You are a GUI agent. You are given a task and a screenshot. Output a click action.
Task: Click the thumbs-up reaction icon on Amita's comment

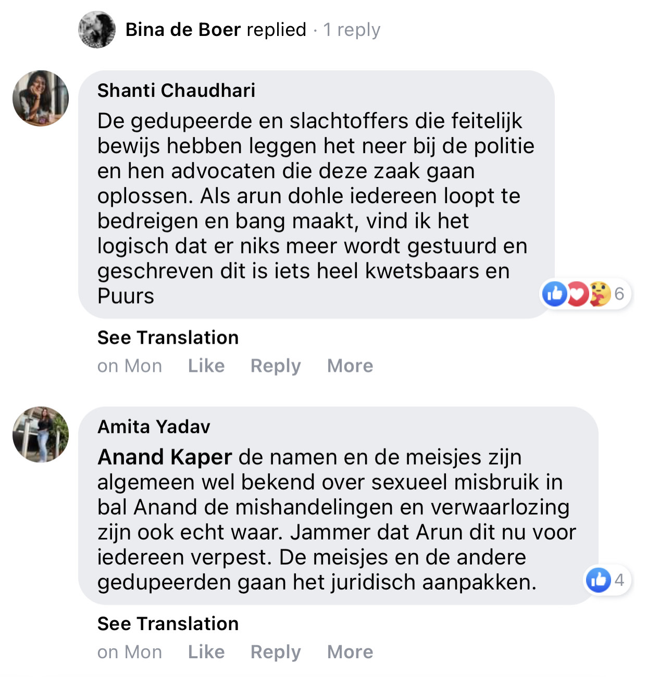point(598,580)
